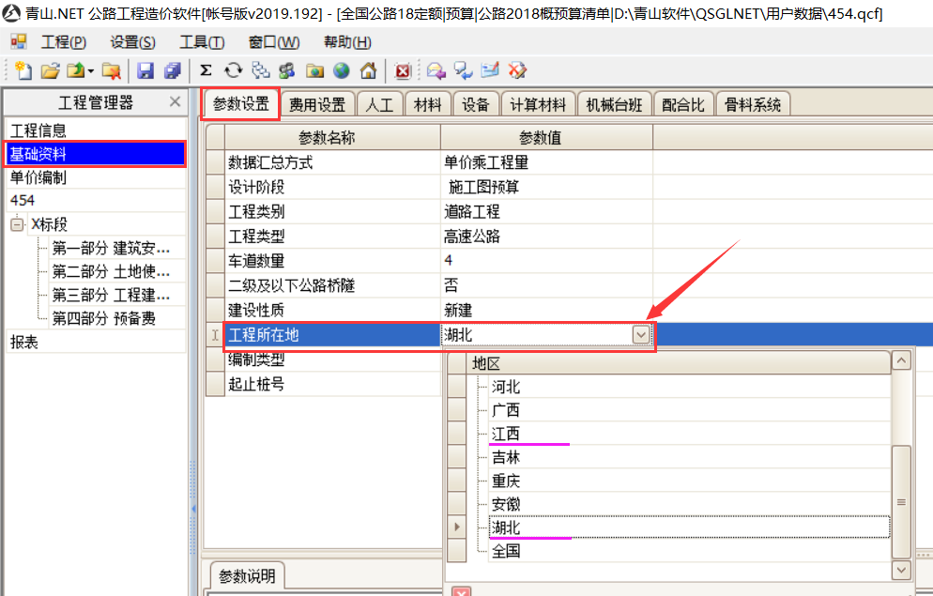The width and height of the screenshot is (933, 596).
Task: Click the region list scroll-down arrow
Action: pyautogui.click(x=900, y=570)
